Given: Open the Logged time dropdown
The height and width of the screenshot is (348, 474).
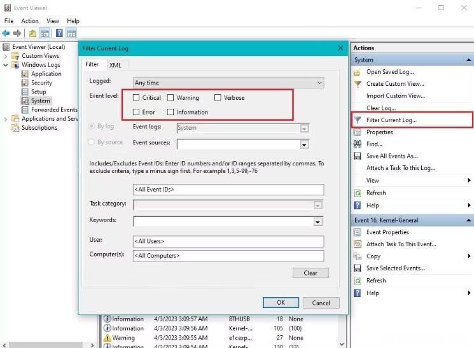Looking at the screenshot, I should pyautogui.click(x=228, y=83).
